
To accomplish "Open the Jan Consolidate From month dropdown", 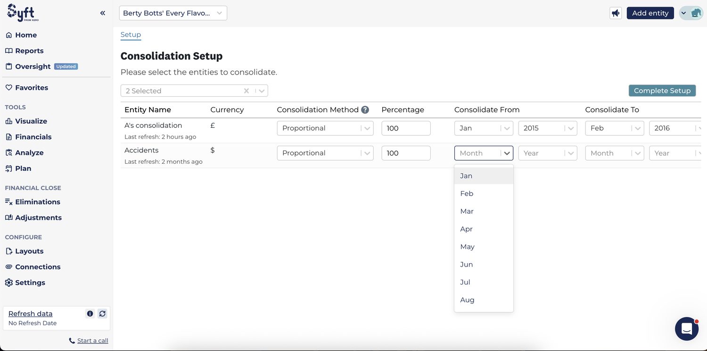I will point(484,128).
